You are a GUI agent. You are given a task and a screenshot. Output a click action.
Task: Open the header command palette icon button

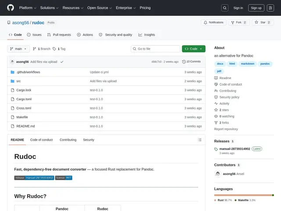tap(270, 8)
